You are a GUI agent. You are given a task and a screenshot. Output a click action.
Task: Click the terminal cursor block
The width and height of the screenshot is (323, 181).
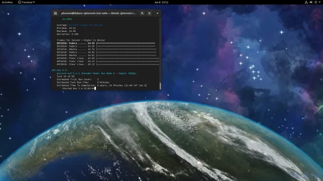(95, 88)
